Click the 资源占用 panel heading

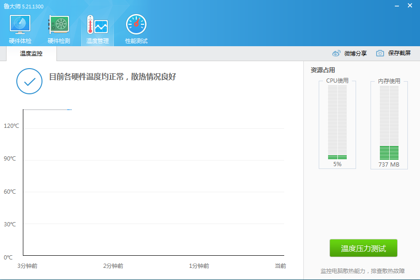(323, 70)
